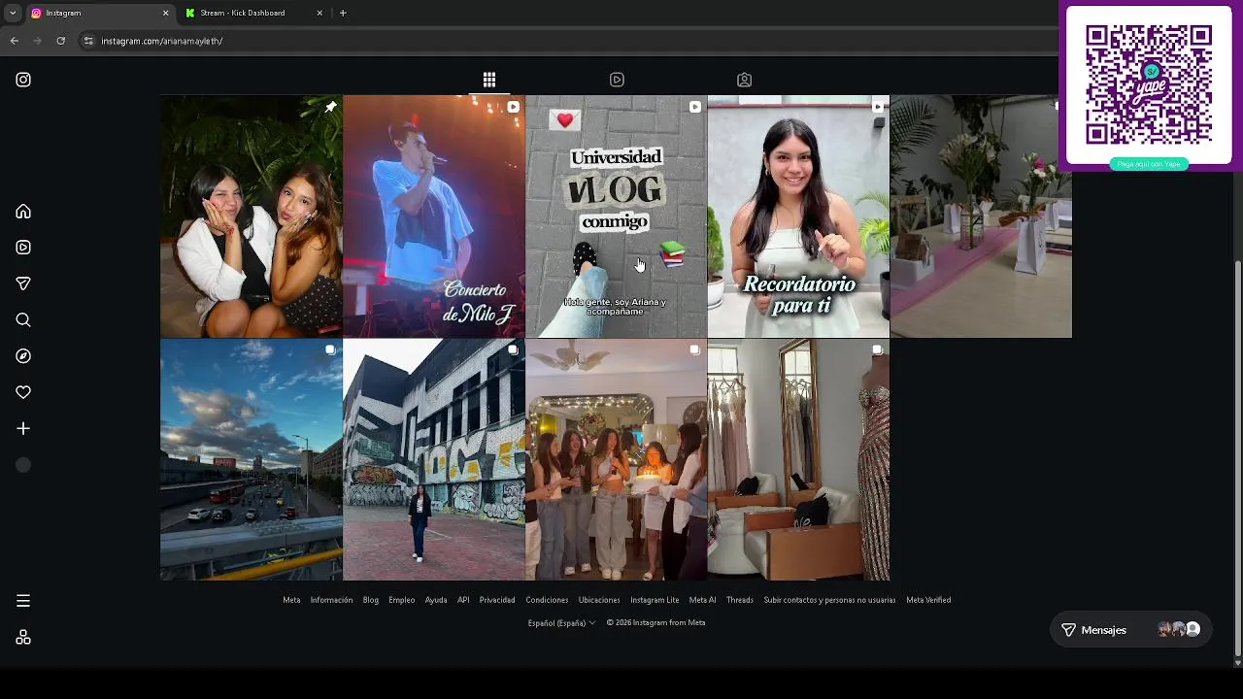Open profile avatar in sidebar

[x=23, y=465]
